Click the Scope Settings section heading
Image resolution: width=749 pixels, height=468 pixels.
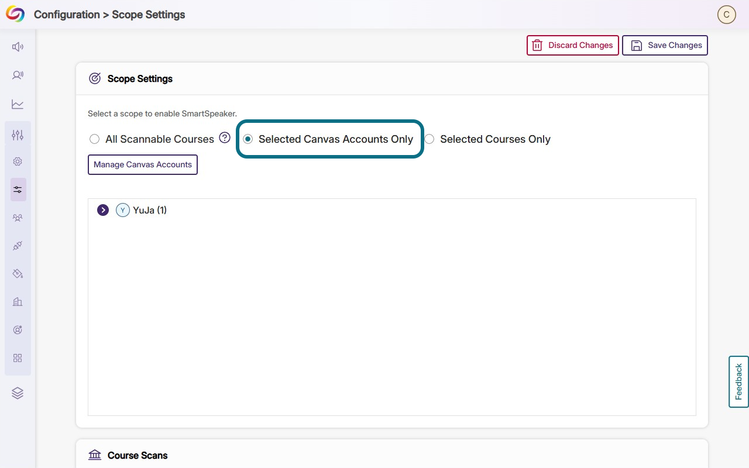pyautogui.click(x=140, y=78)
